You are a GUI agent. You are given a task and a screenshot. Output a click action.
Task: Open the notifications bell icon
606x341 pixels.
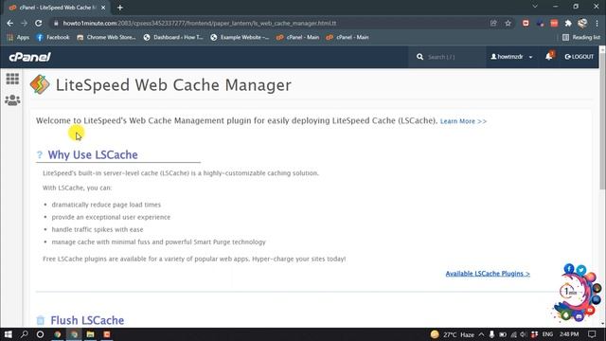(x=549, y=57)
